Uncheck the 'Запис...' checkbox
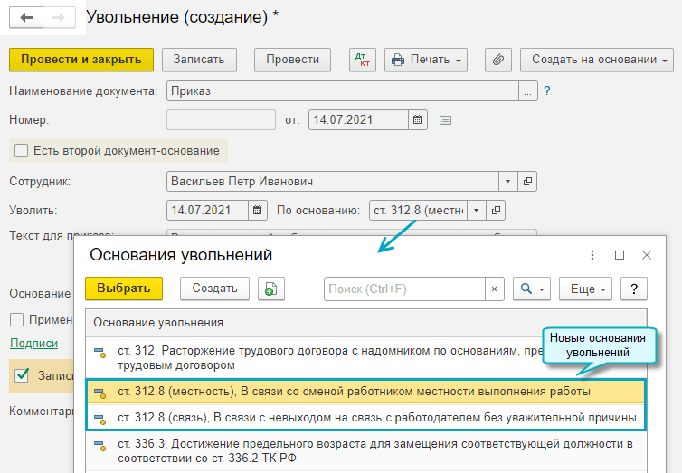 coord(22,375)
